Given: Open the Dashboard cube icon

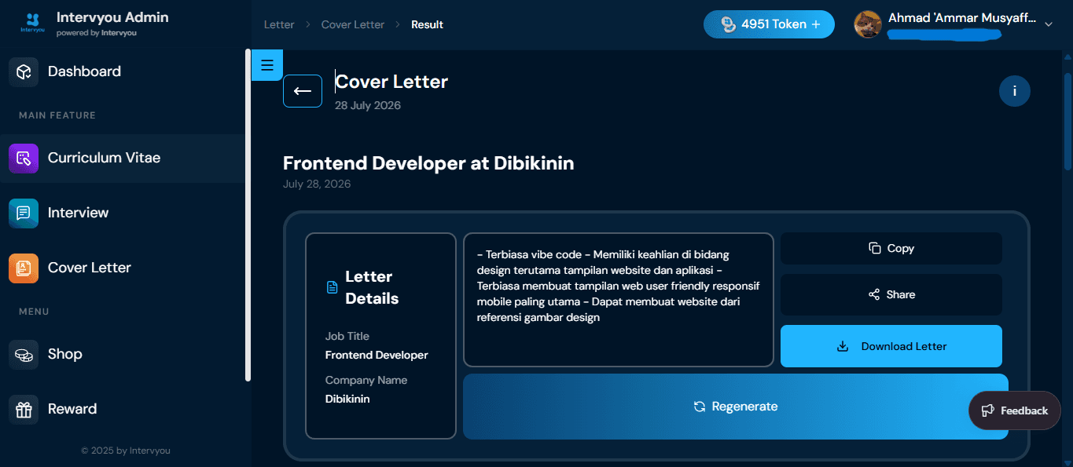Looking at the screenshot, I should coord(24,71).
